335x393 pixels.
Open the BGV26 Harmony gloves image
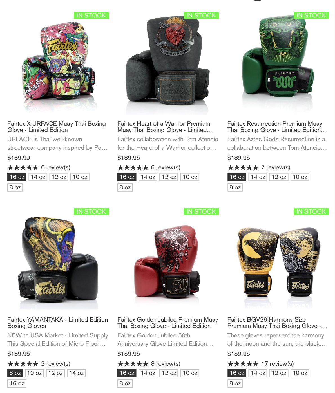[278, 259]
